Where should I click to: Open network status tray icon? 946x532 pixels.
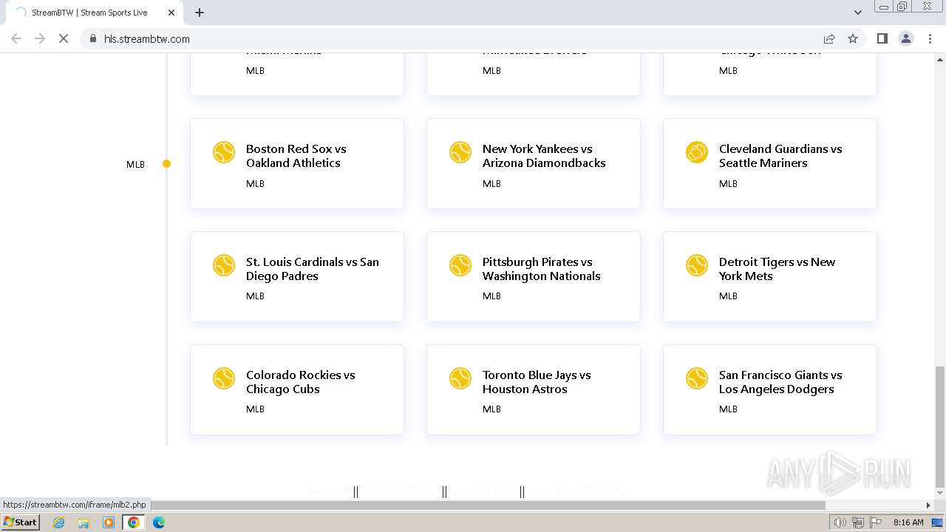pos(858,522)
